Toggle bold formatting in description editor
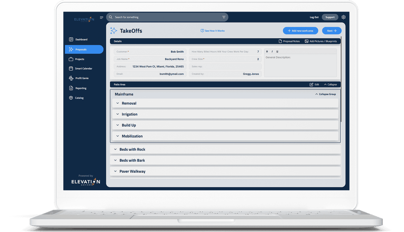Image resolution: width=404 pixels, height=232 pixels. click(267, 51)
